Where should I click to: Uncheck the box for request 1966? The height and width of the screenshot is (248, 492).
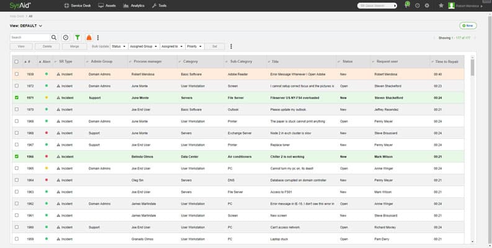point(17,156)
